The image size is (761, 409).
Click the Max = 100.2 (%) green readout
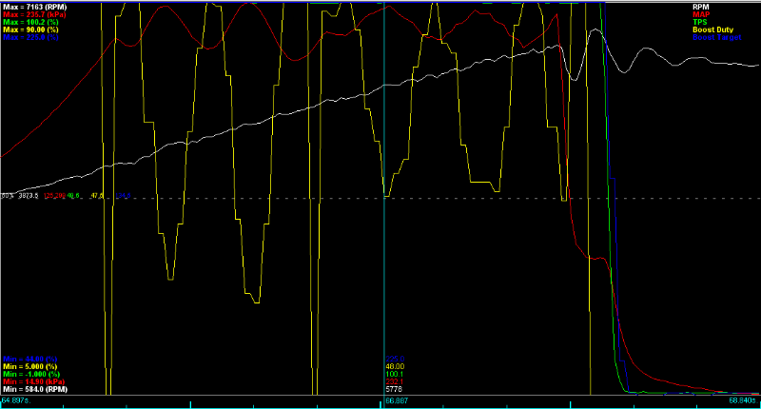point(30,22)
